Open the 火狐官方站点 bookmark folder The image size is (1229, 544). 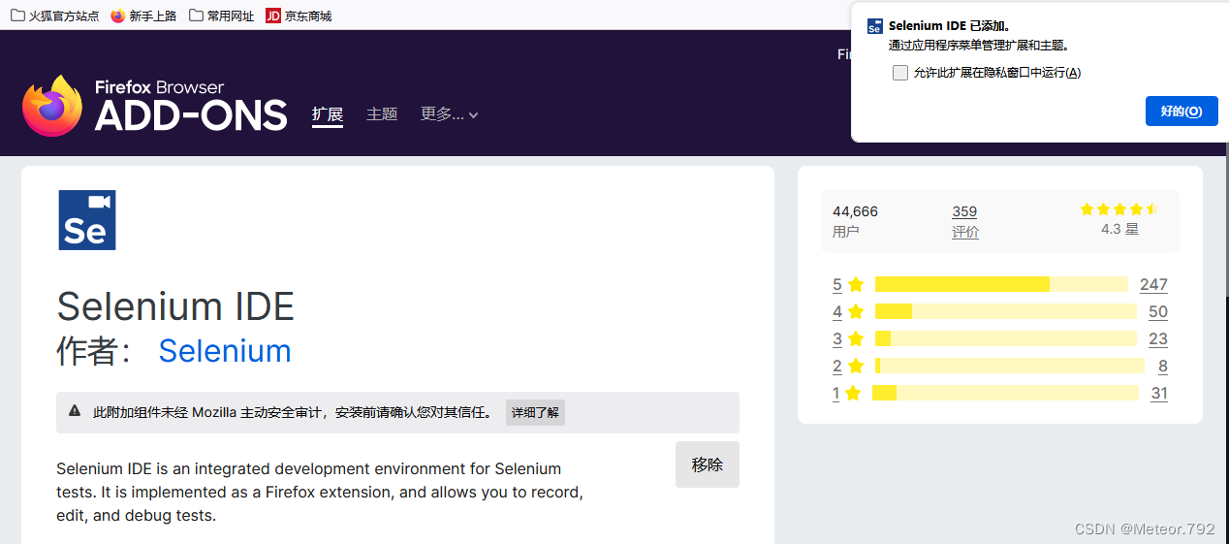point(54,16)
